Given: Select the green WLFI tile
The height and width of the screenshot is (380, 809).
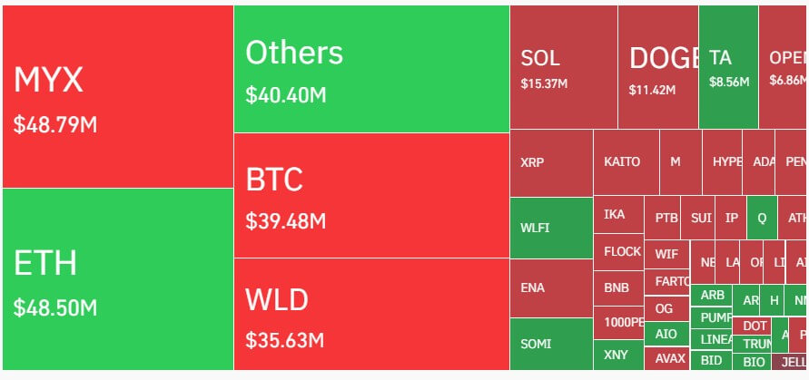Looking at the screenshot, I should pyautogui.click(x=551, y=228).
